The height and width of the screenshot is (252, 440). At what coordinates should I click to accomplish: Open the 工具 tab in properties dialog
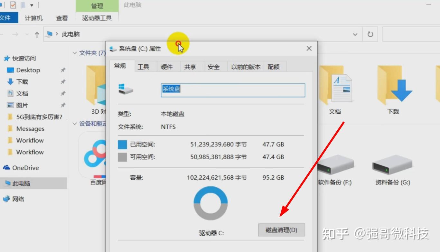[x=144, y=67]
